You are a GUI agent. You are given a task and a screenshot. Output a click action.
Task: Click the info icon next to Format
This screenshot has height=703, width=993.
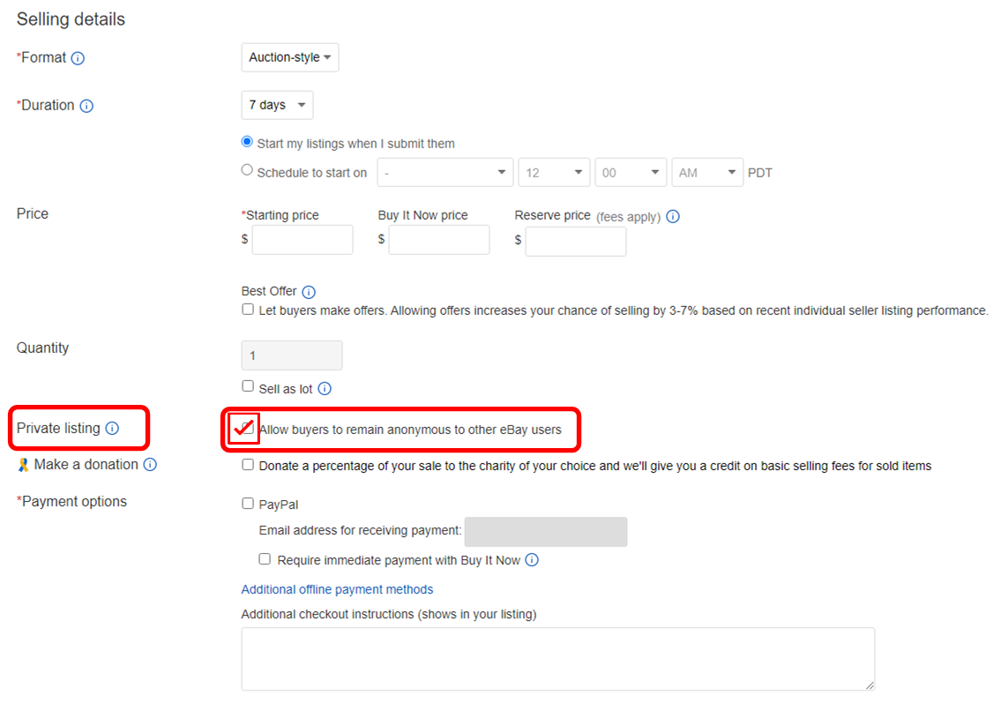(78, 58)
